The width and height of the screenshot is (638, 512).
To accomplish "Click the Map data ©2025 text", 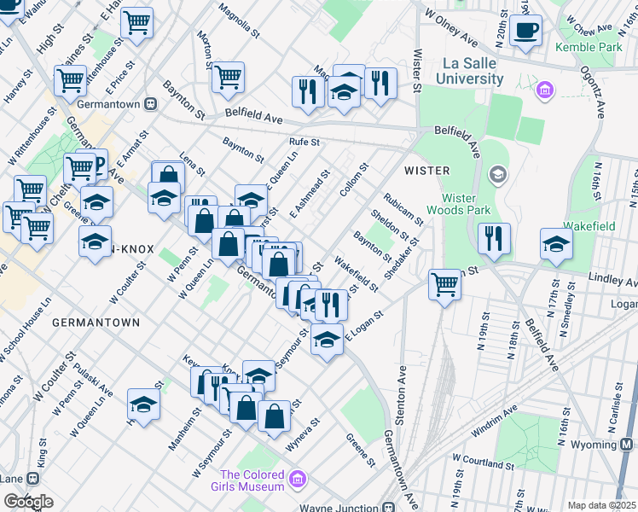I will (x=601, y=506).
